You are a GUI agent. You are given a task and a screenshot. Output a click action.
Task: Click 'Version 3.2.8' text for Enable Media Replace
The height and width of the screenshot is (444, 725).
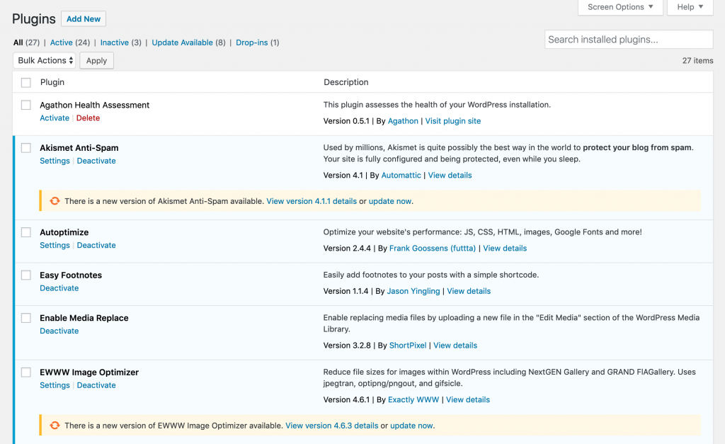(347, 346)
